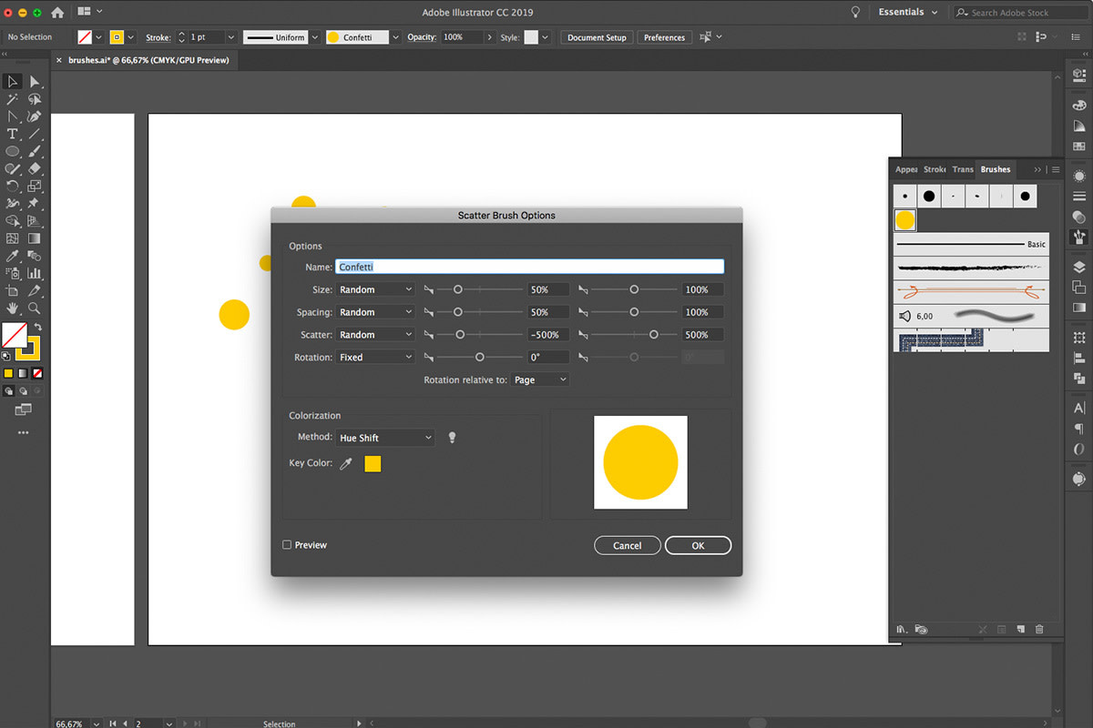Set paint mode to solid Color
The image size is (1093, 728).
8,373
